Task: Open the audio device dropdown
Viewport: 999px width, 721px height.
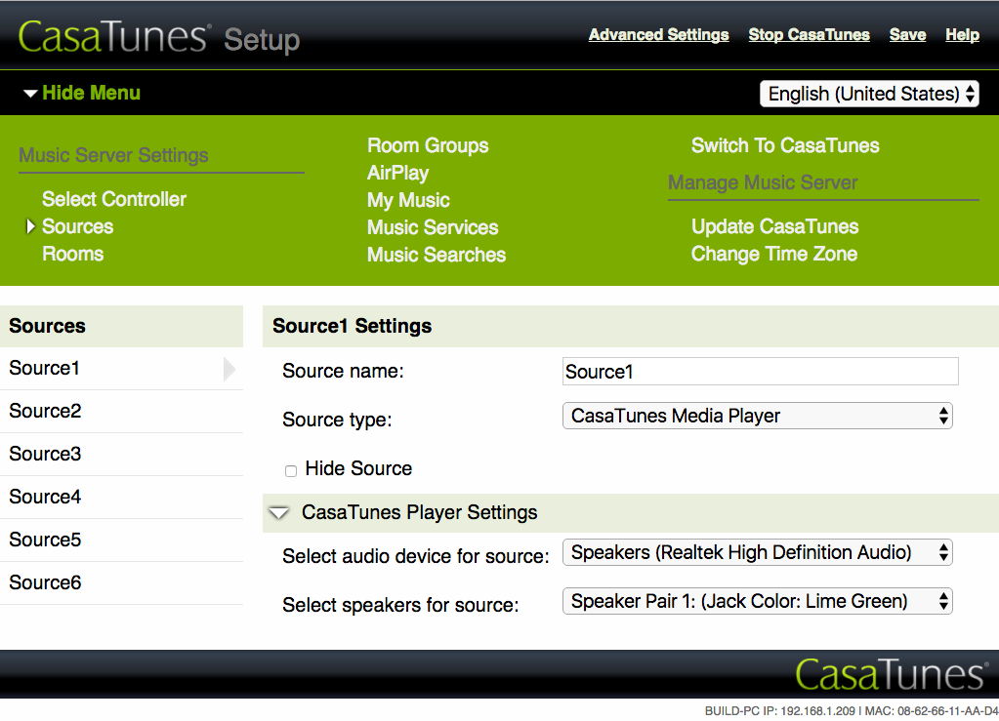Action: click(x=757, y=552)
